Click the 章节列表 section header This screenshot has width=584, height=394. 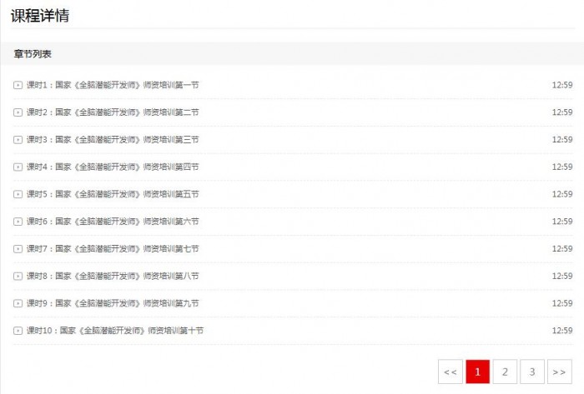point(33,54)
